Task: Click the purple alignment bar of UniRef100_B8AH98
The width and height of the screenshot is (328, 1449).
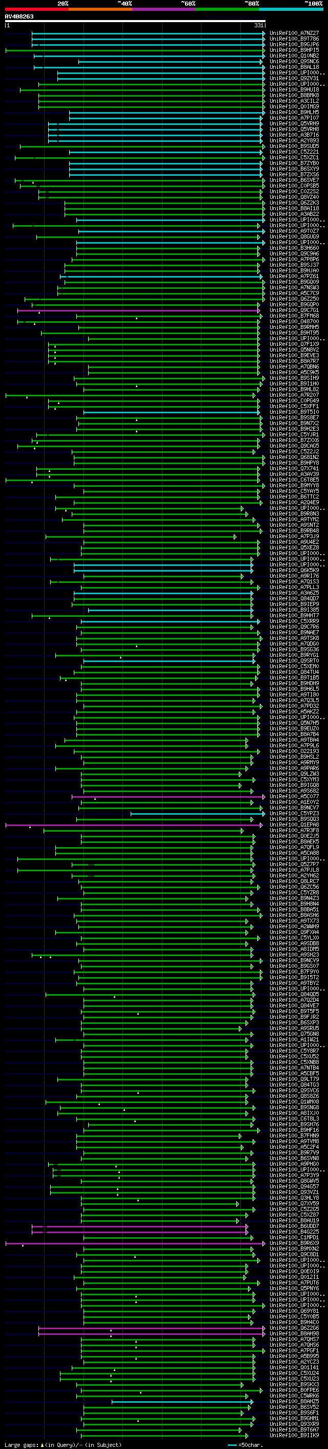Action: [152, 1333]
